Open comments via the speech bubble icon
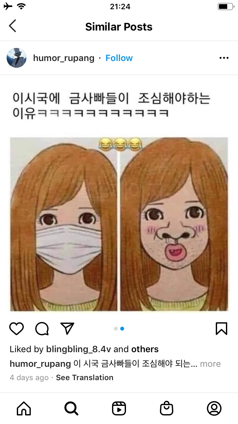Screen dimensions: 238x424 click(42, 329)
